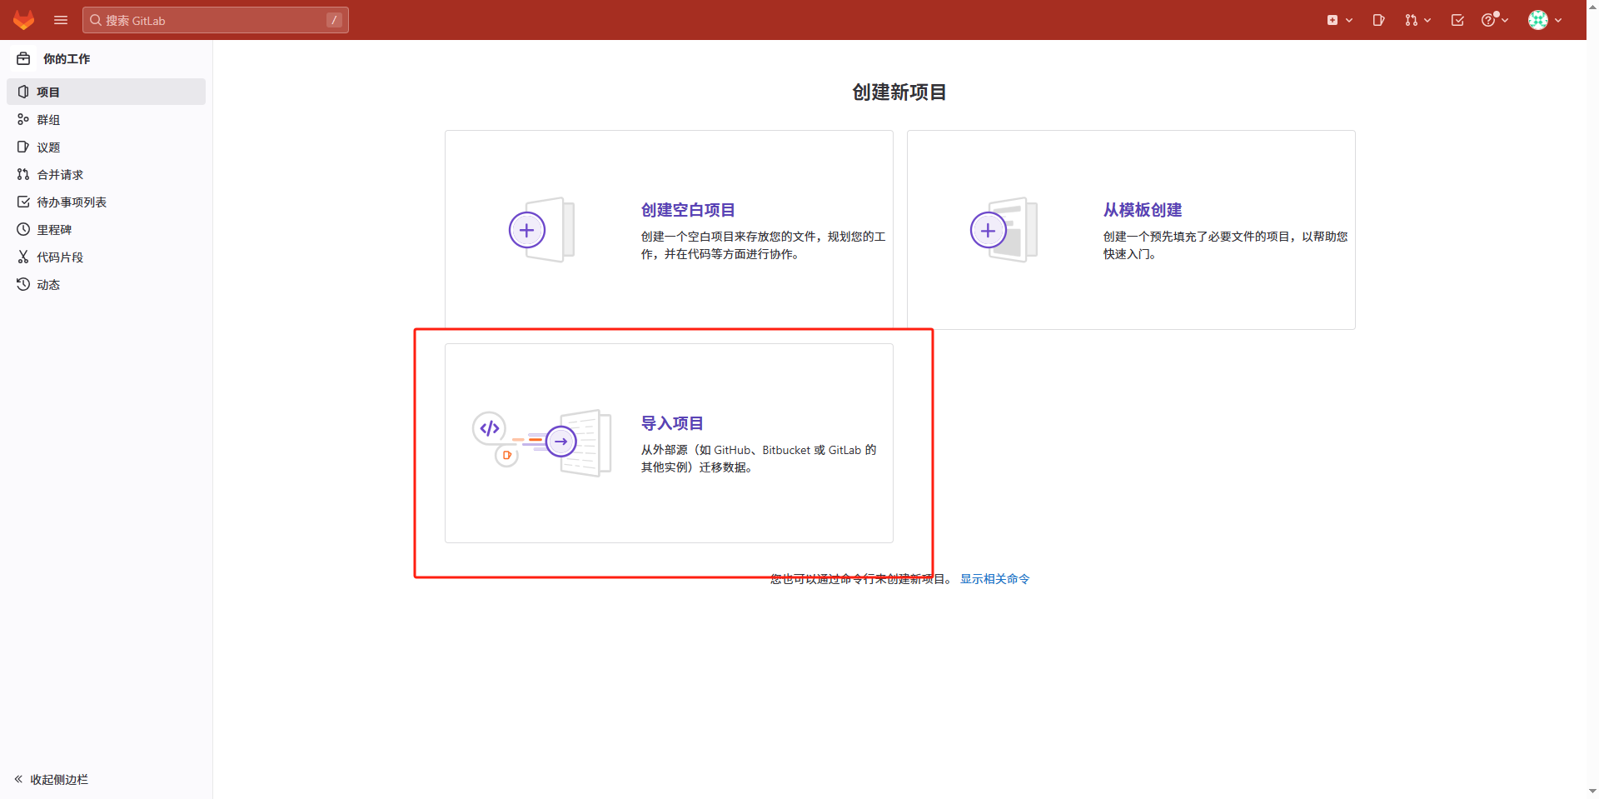The width and height of the screenshot is (1599, 799).
Task: Click the GitLab fox logo
Action: click(23, 20)
